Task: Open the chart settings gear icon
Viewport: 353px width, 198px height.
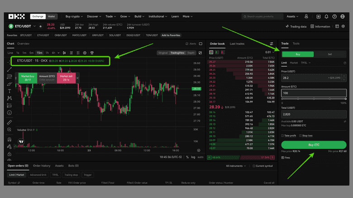Action: pos(84,53)
